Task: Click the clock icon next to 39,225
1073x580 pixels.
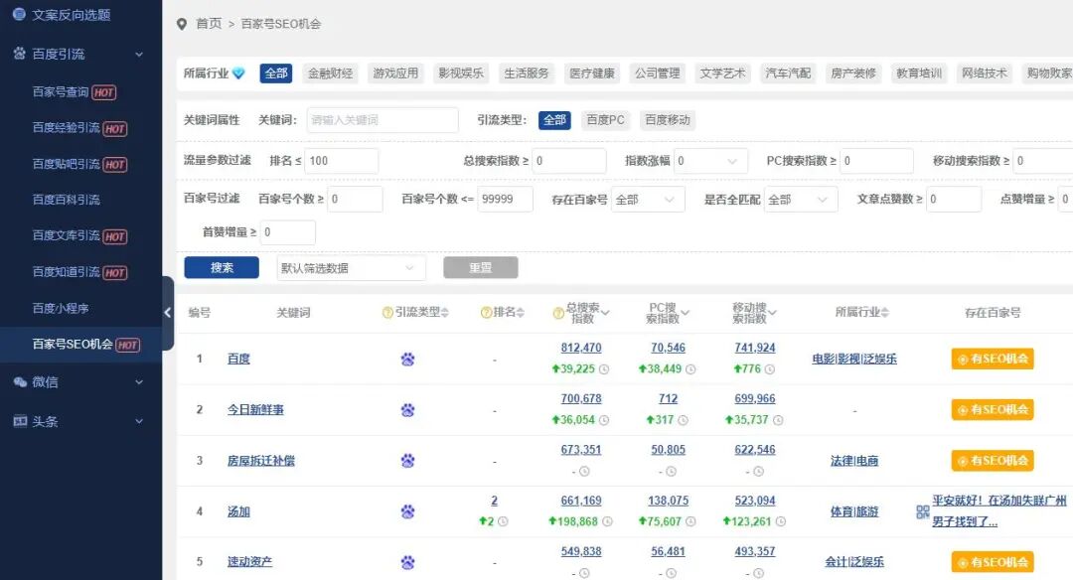Action: click(604, 369)
